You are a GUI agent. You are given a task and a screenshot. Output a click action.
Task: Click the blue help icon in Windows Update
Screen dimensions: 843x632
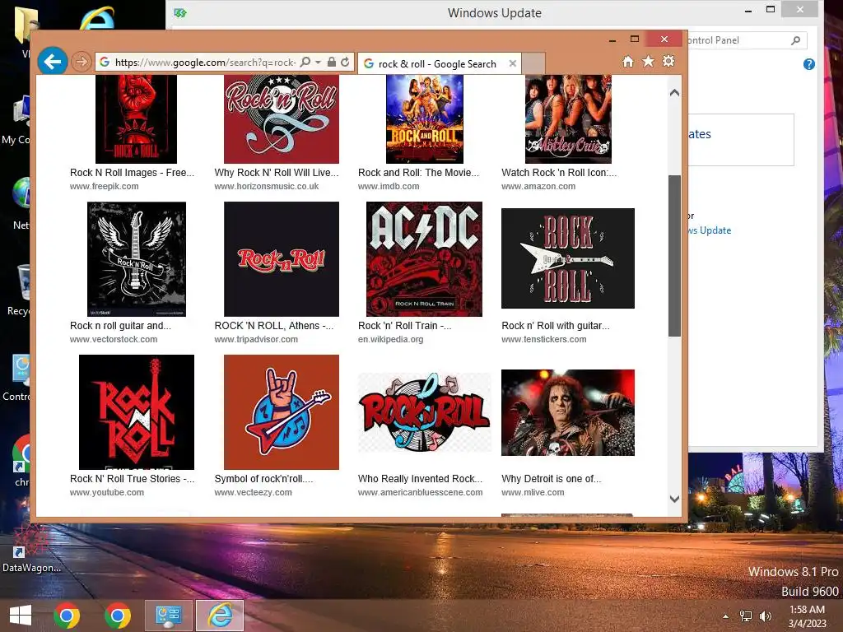point(809,64)
